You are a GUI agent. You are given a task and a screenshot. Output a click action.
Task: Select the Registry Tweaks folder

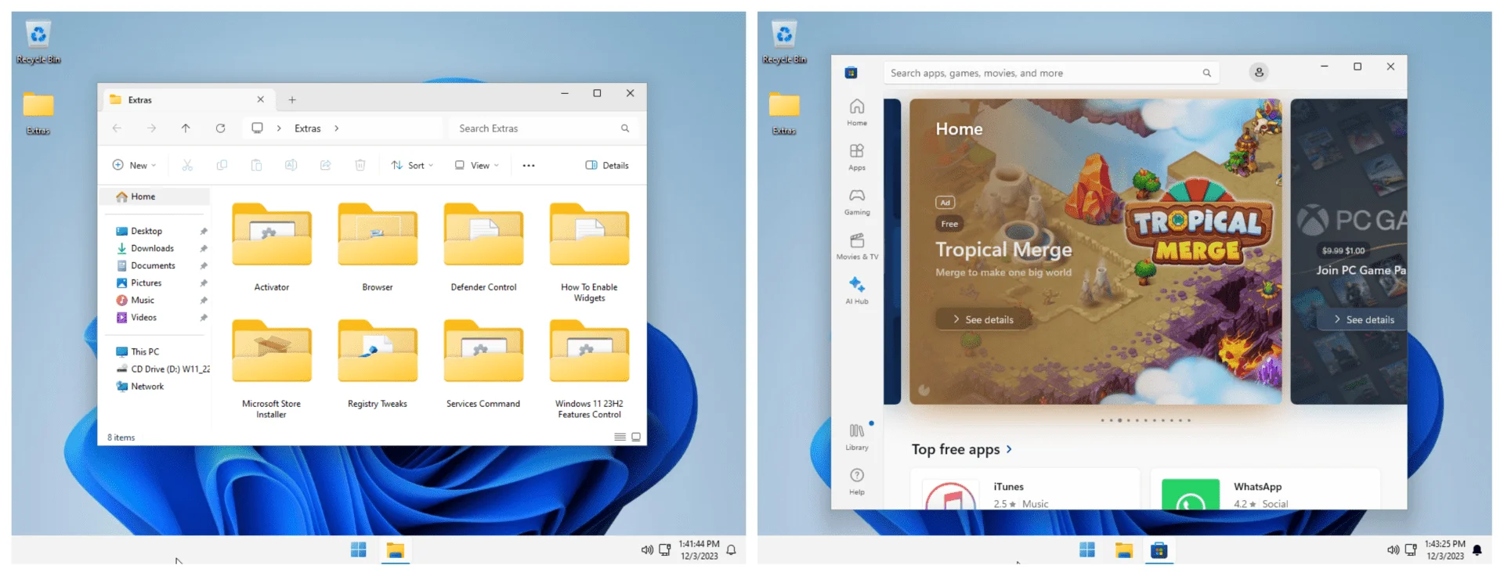(x=378, y=364)
